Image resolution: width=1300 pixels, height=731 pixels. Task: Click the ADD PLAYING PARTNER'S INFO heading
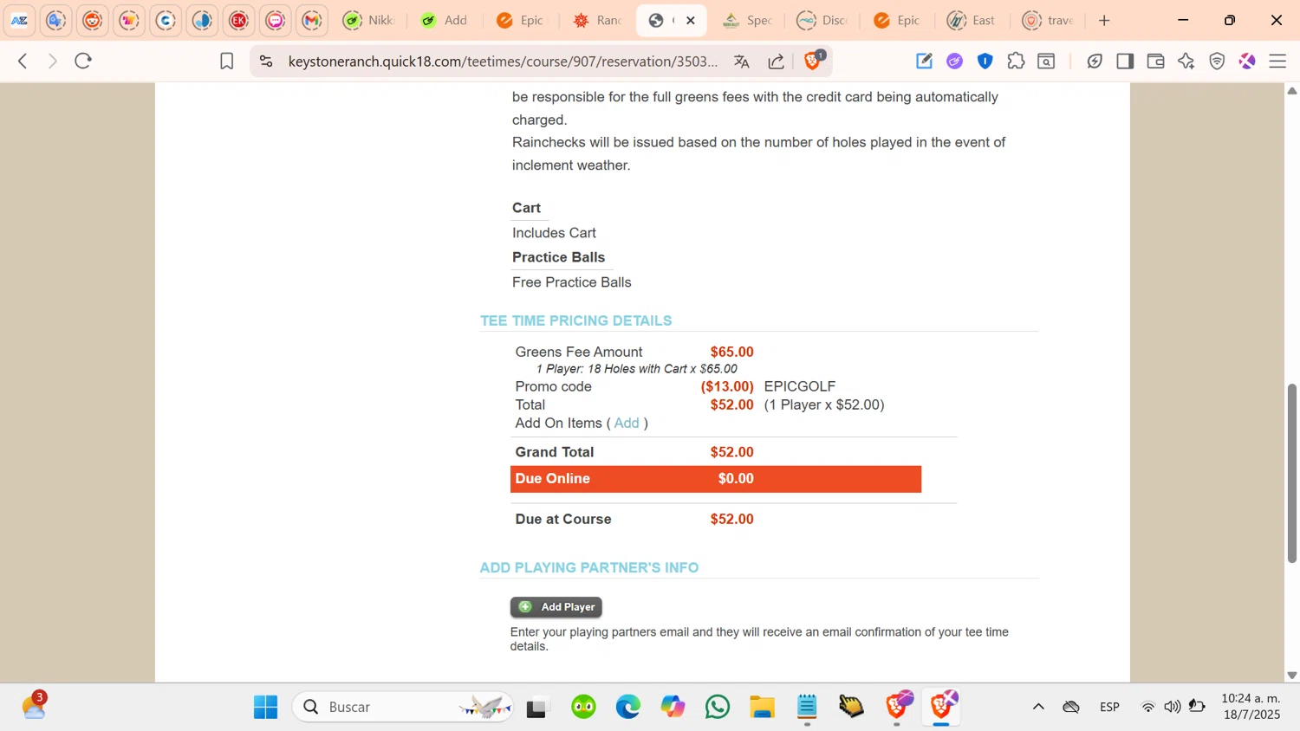pos(589,567)
